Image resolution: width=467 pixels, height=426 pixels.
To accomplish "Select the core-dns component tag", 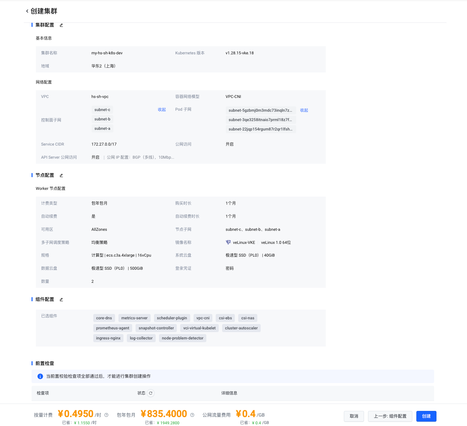I will point(104,318).
